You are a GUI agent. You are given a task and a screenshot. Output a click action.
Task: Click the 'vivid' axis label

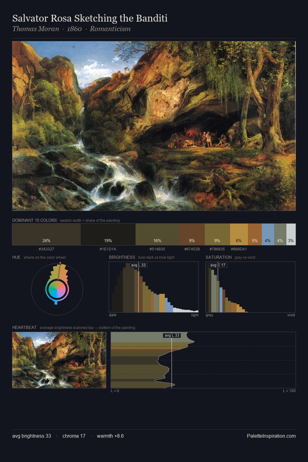pyautogui.click(x=291, y=315)
